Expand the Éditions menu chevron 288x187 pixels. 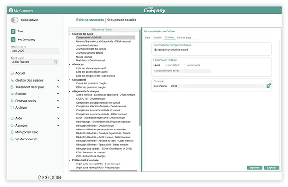(58, 94)
